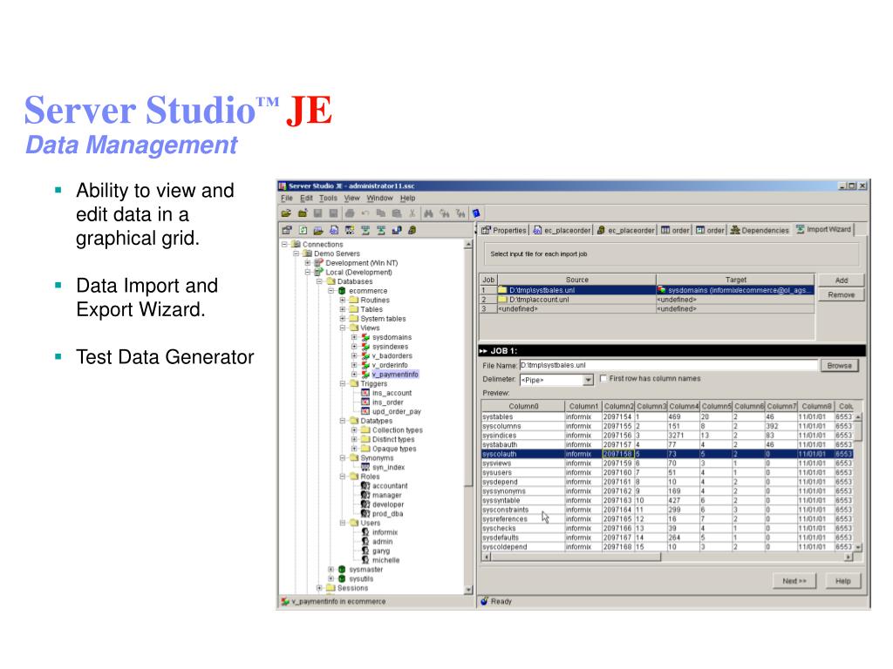Image resolution: width=893 pixels, height=669 pixels.
Task: Click the Source column header in jobs table
Action: (x=577, y=280)
